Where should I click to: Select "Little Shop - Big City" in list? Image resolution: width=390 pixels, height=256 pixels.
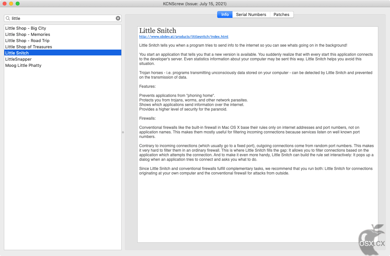coord(63,28)
